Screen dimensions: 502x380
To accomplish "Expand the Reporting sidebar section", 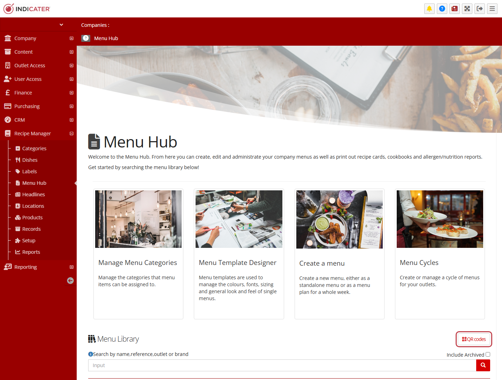I will coord(71,267).
